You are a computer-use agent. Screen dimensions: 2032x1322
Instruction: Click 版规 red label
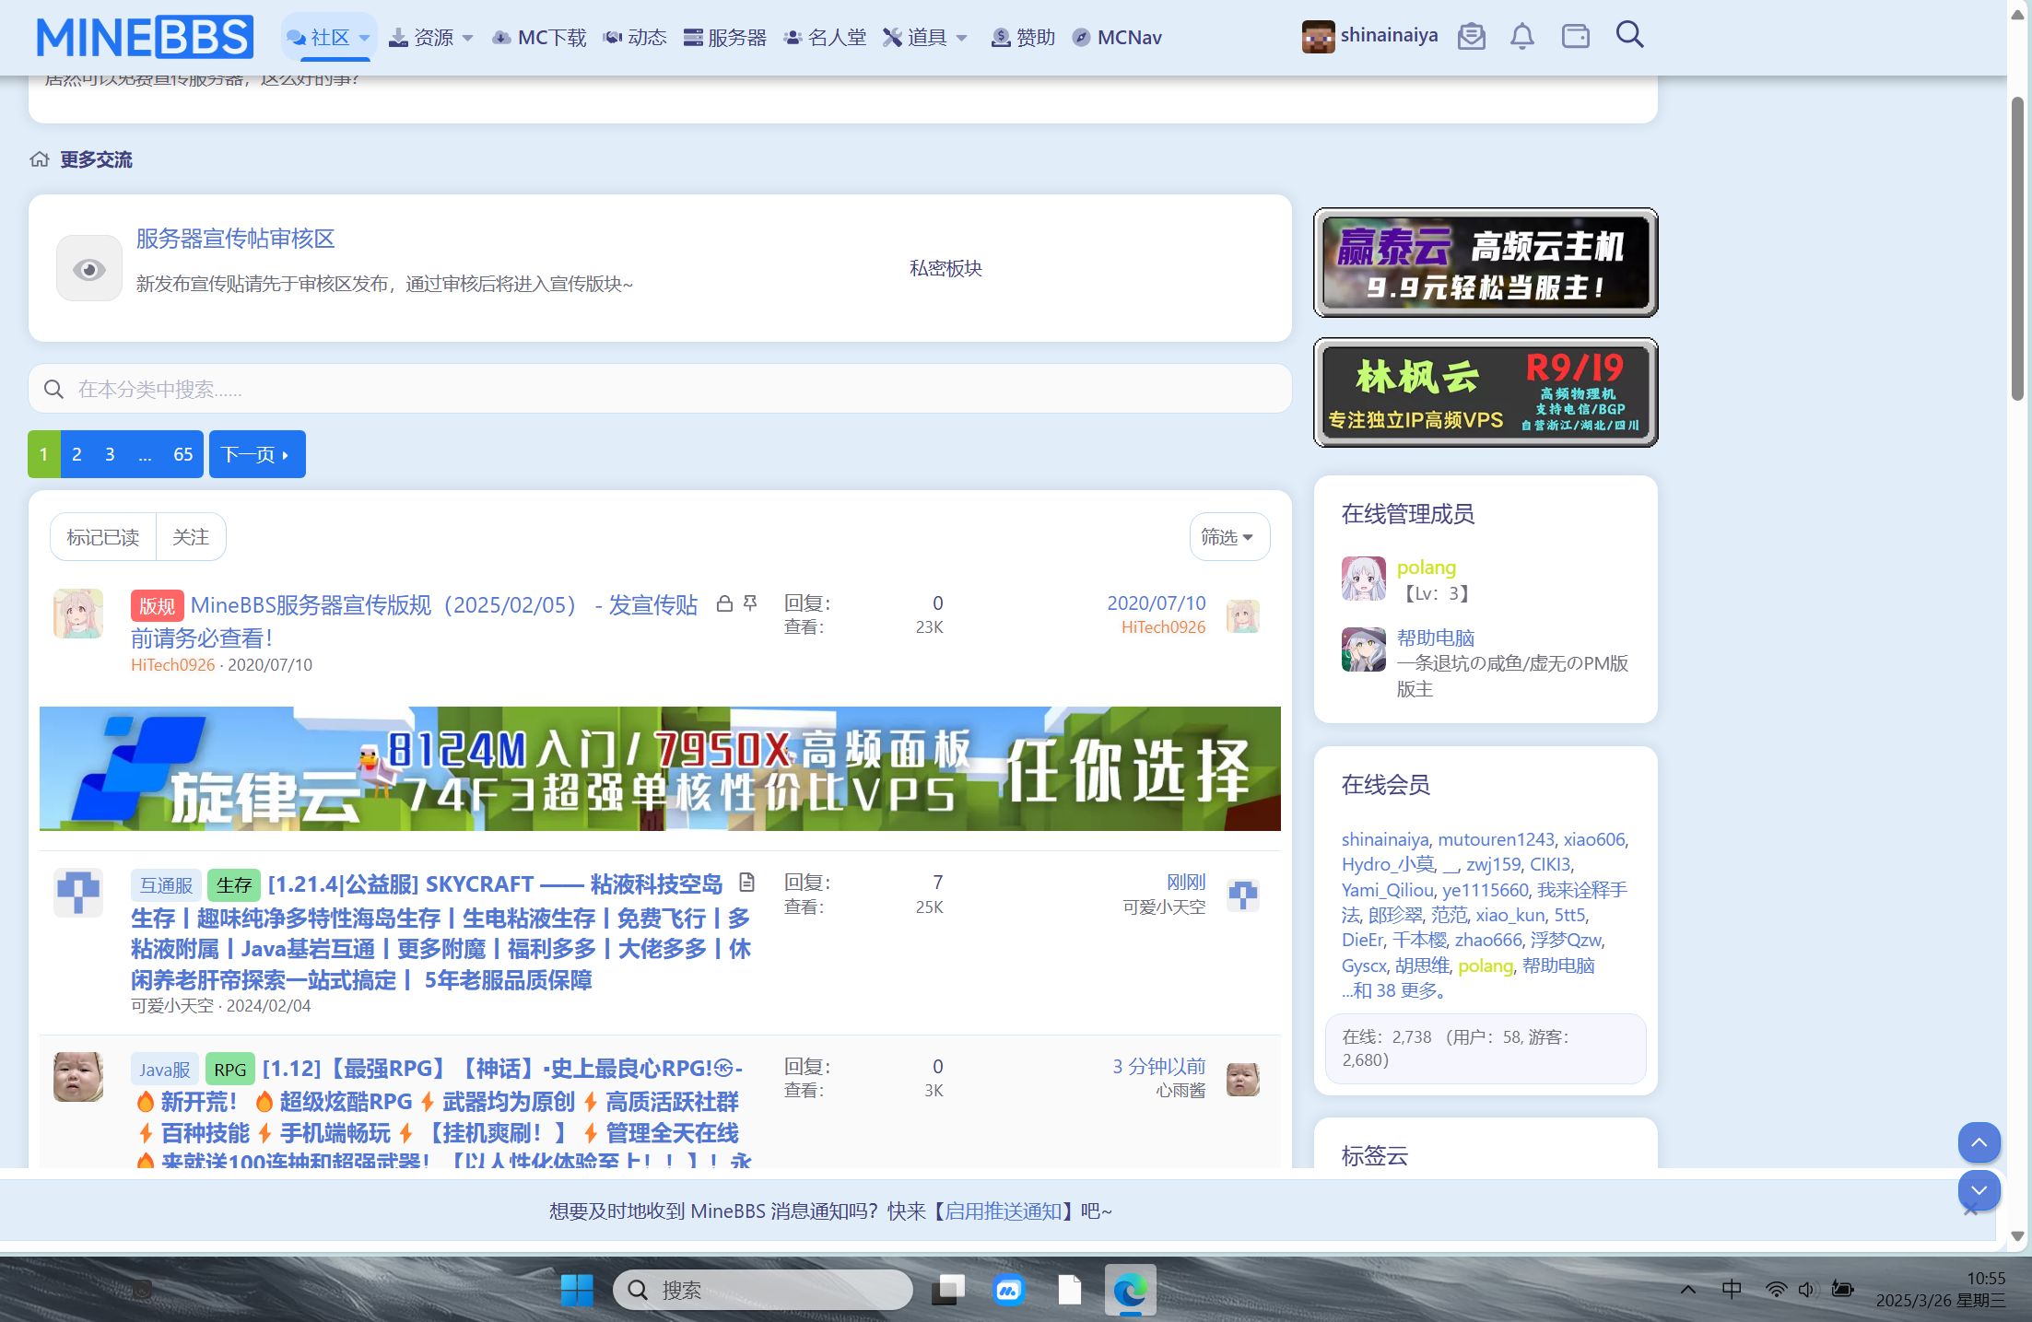coord(157,606)
